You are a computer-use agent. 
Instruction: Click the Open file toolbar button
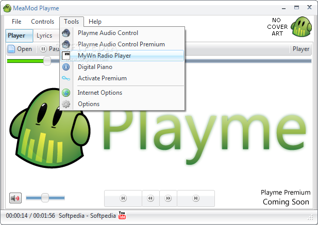[20, 49]
